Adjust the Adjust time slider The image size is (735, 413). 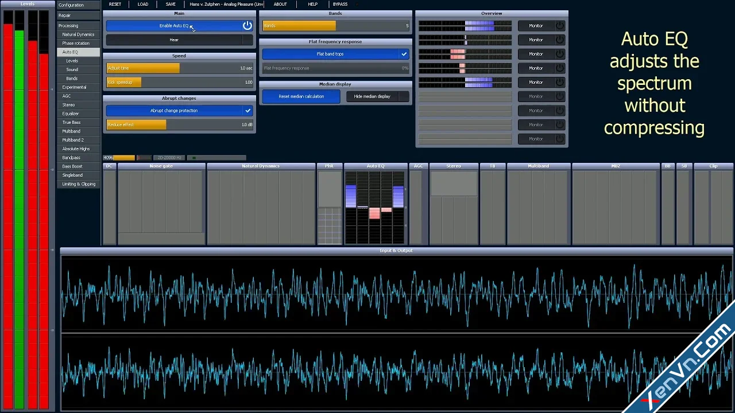pyautogui.click(x=179, y=68)
